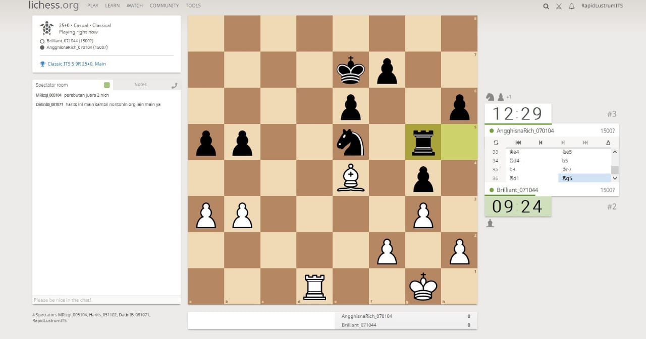Click the crossed swords challenges icon
The height and width of the screenshot is (339, 646).
559,6
